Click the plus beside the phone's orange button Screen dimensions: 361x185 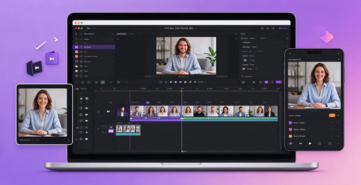(x=338, y=115)
